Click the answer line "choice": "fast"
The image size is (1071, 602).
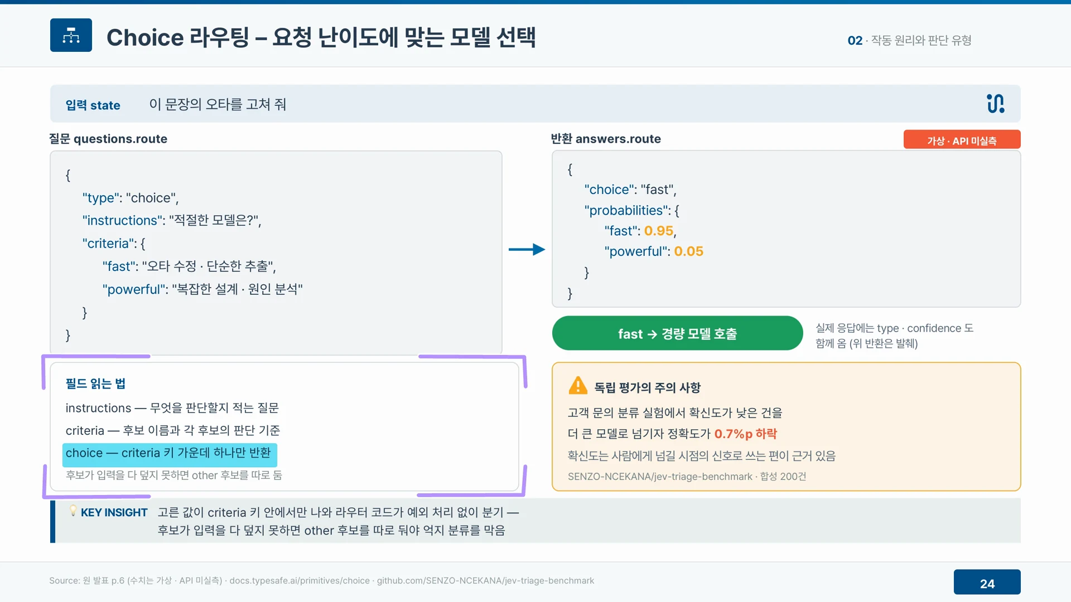[630, 190]
